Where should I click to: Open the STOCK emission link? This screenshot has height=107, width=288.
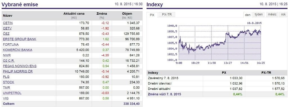(8, 82)
